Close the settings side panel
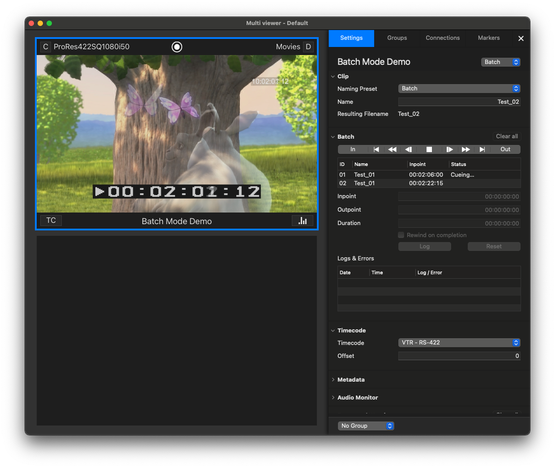This screenshot has width=555, height=468. click(521, 38)
